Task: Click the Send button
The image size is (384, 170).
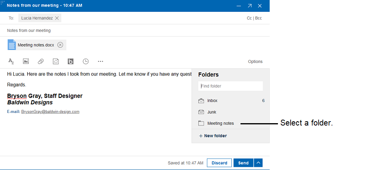Action: click(x=243, y=163)
